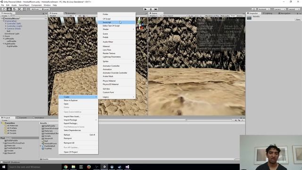Viewport: 302px width, 170px height.
Task: Toggle Stats overlay in Game view
Action: (233, 16)
